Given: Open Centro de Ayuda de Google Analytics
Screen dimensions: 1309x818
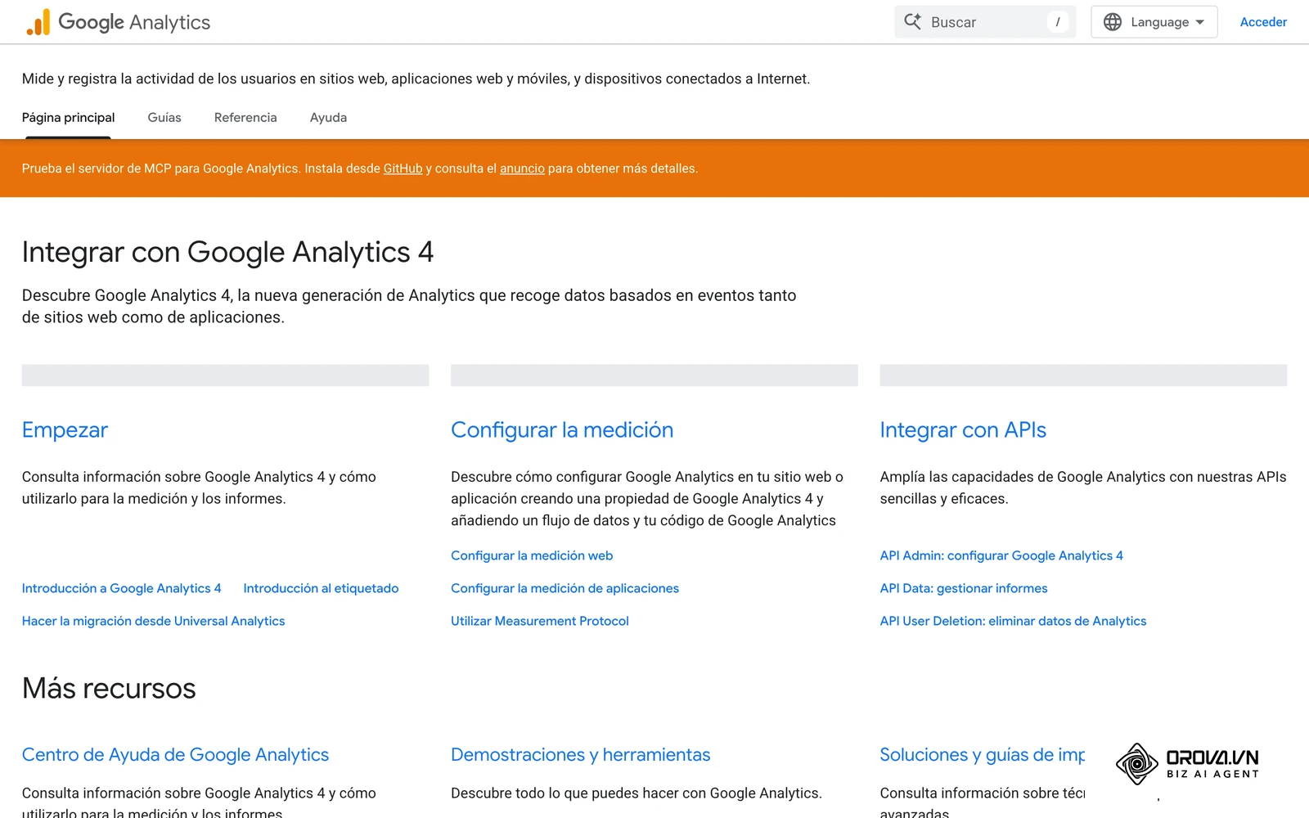Looking at the screenshot, I should 175,755.
